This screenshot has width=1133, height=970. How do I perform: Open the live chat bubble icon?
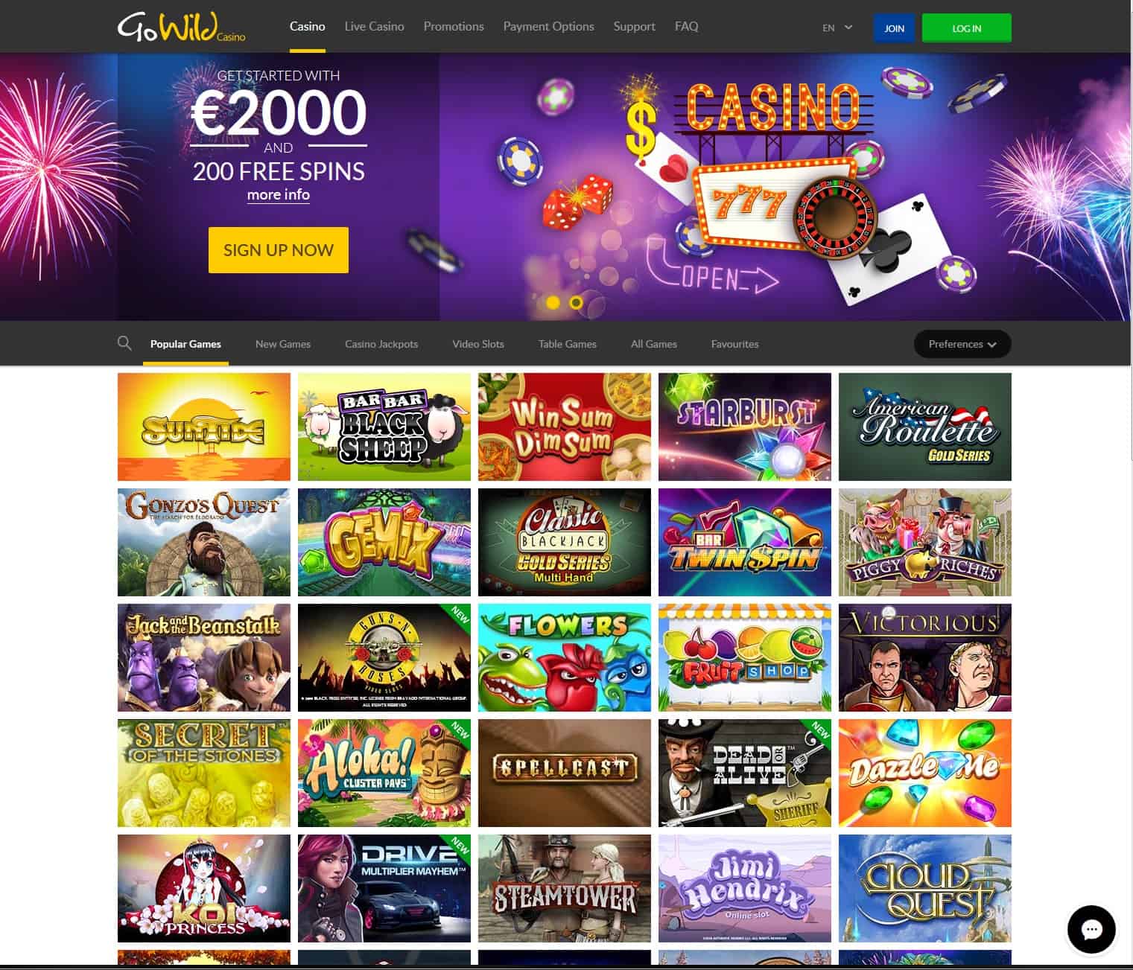coord(1091,928)
